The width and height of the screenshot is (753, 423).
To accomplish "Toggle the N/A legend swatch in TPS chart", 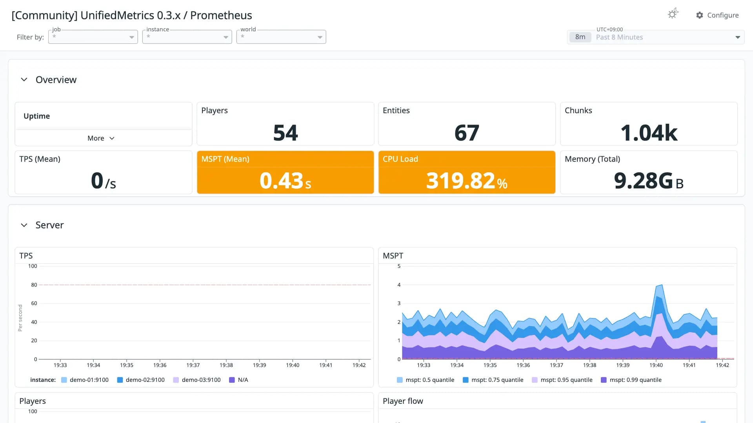I will point(232,380).
